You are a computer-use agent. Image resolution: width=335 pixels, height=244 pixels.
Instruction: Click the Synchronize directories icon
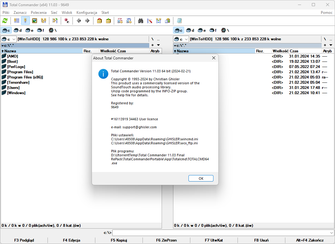click(x=159, y=21)
